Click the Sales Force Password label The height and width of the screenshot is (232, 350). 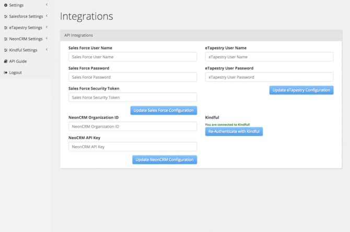[89, 68]
